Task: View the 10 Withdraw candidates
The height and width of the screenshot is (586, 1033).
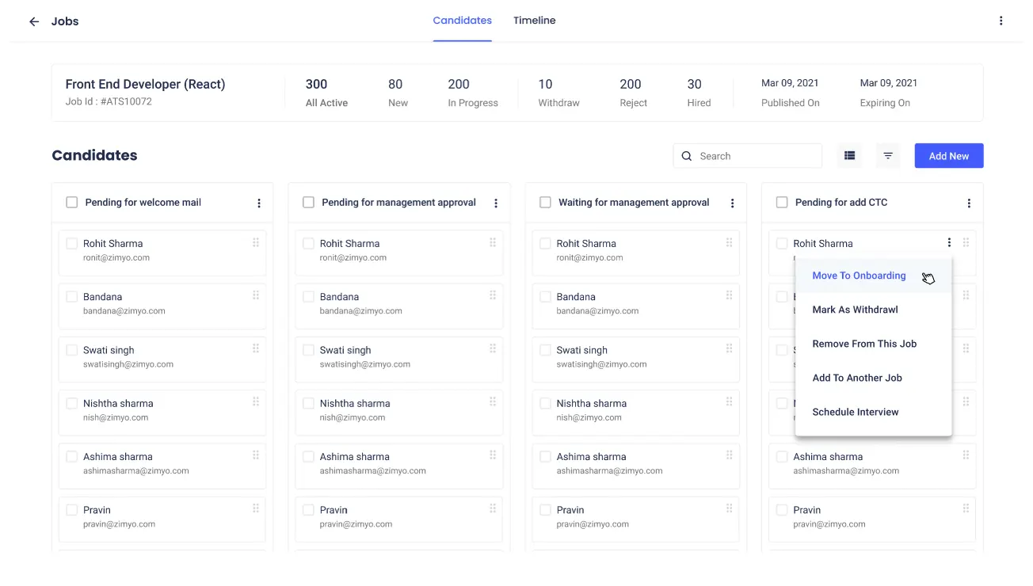Action: (558, 93)
